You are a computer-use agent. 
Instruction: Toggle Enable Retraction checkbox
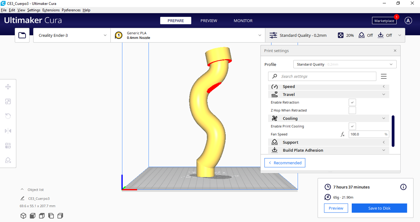coord(352,102)
